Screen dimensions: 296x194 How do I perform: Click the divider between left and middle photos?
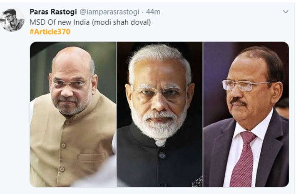coord(117,114)
